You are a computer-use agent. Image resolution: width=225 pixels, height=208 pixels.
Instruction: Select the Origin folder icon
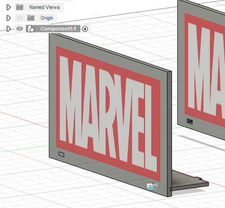coord(31,18)
